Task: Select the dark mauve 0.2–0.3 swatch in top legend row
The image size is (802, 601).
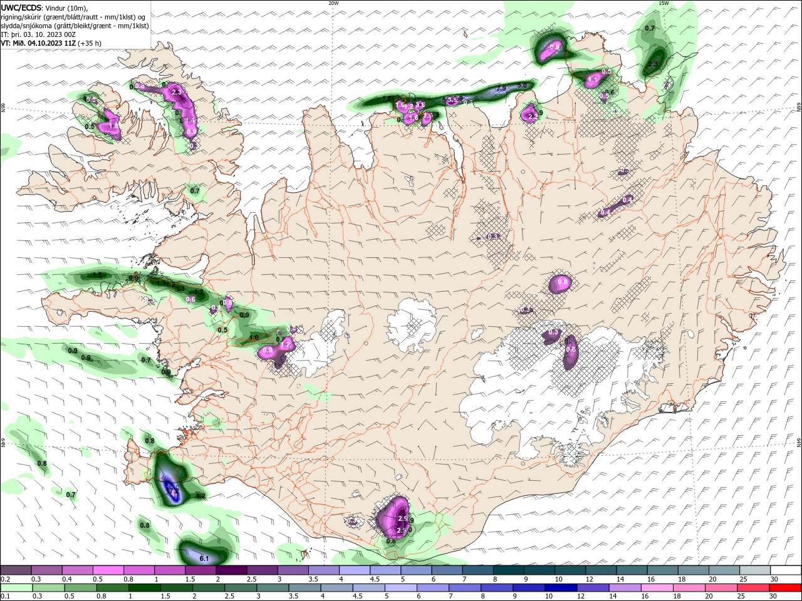Action: point(16,570)
